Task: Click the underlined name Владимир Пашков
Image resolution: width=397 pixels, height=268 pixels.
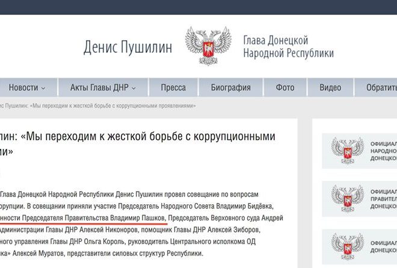Action: pyautogui.click(x=138, y=218)
